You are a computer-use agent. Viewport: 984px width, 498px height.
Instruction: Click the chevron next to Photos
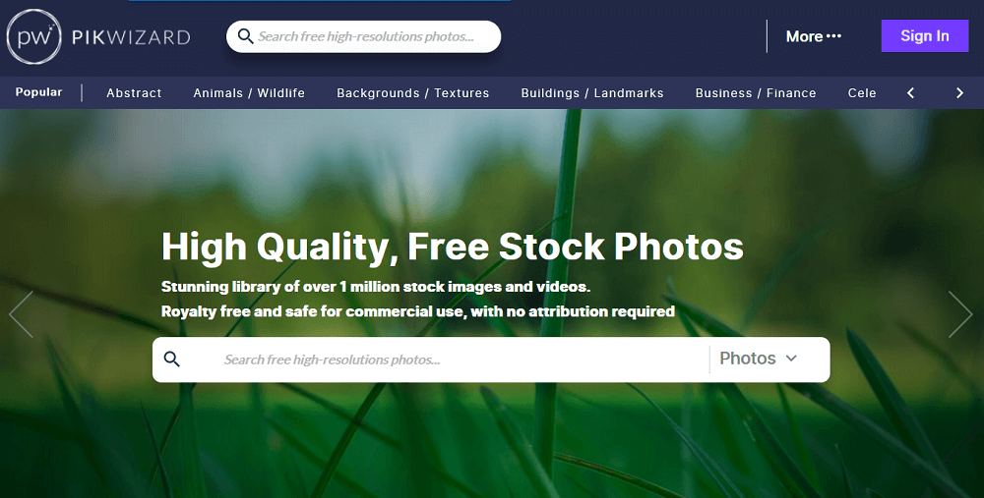coord(791,359)
